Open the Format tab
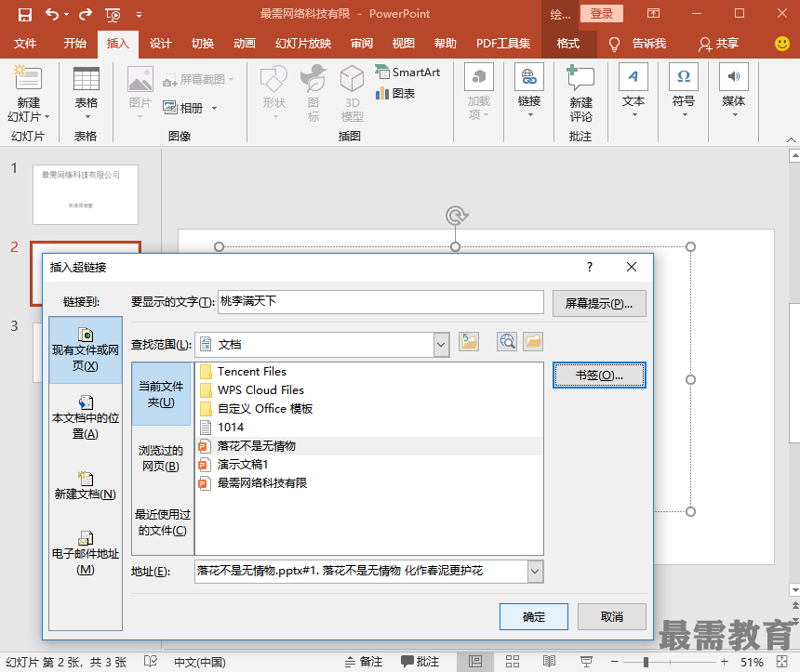 coord(567,44)
